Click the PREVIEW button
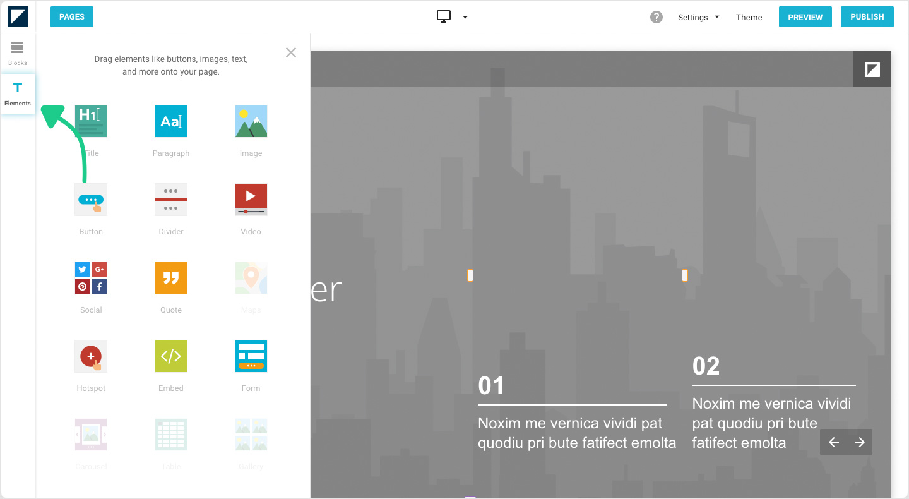909x499 pixels. pos(805,17)
